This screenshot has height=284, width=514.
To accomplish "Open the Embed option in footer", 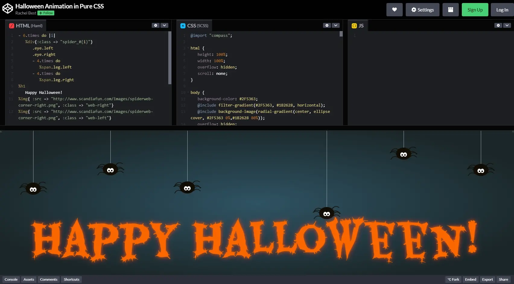I will click(470, 279).
